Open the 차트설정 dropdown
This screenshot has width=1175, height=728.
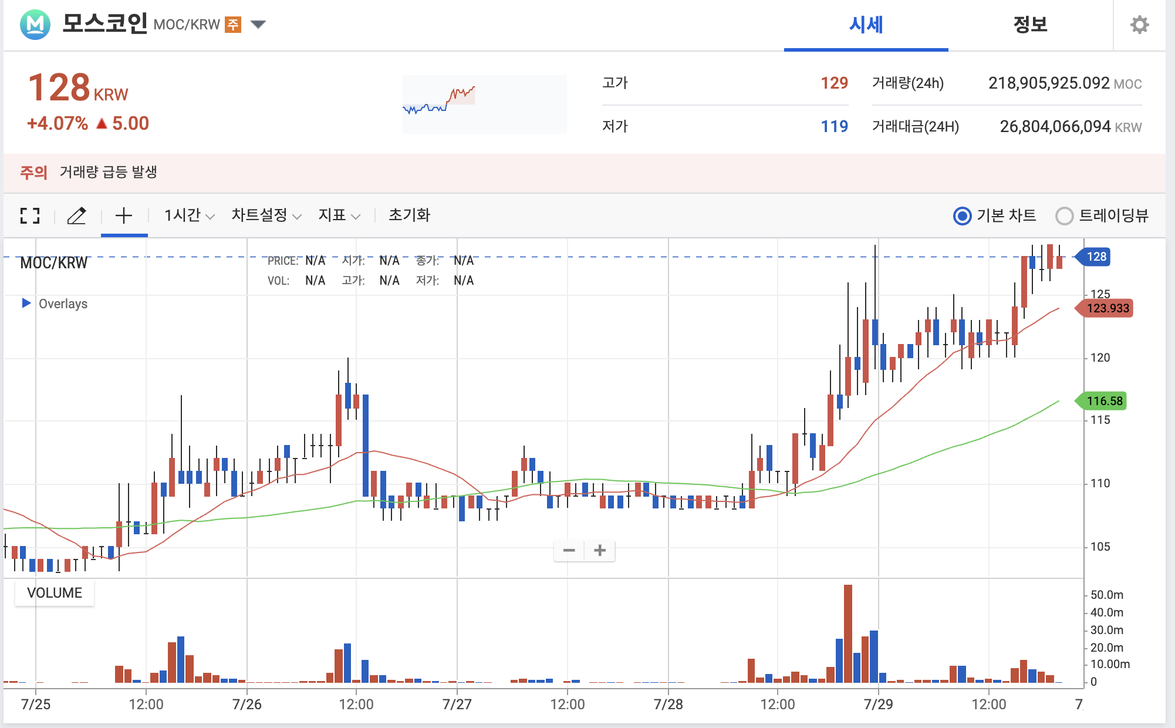pyautogui.click(x=266, y=215)
